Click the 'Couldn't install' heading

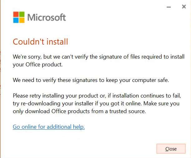coord(40,41)
